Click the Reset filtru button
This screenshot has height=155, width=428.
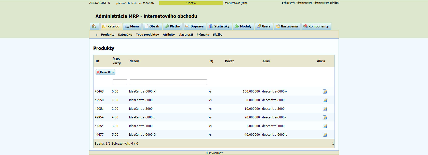click(105, 72)
